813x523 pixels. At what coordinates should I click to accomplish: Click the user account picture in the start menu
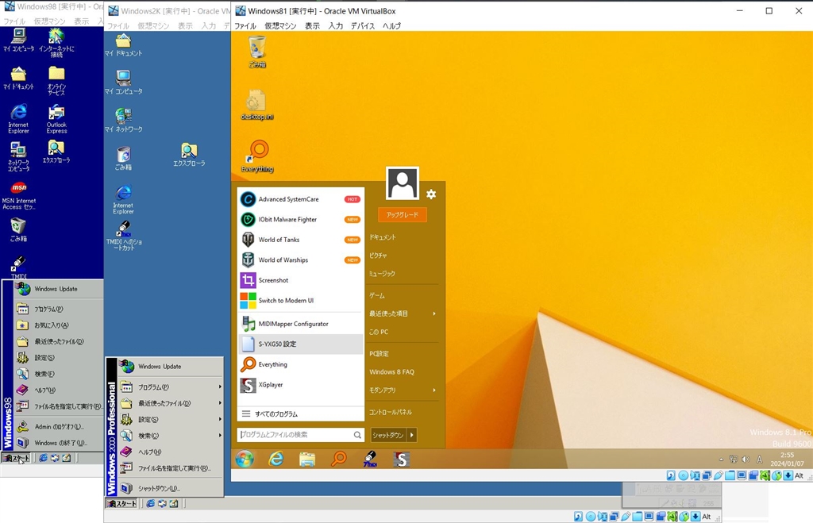[403, 183]
